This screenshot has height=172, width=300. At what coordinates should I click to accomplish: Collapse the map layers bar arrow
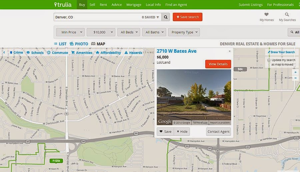(4, 52)
